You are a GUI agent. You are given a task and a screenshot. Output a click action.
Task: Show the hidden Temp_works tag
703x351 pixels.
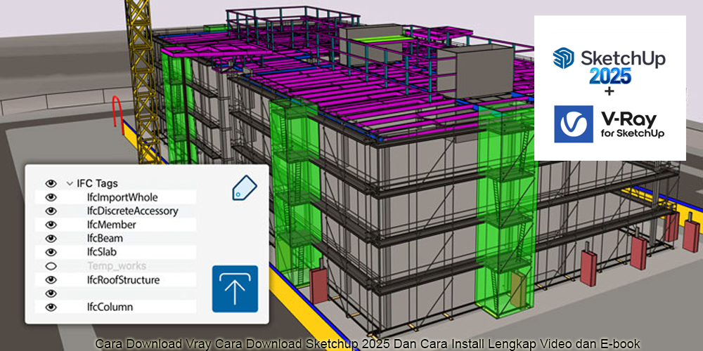click(x=51, y=266)
